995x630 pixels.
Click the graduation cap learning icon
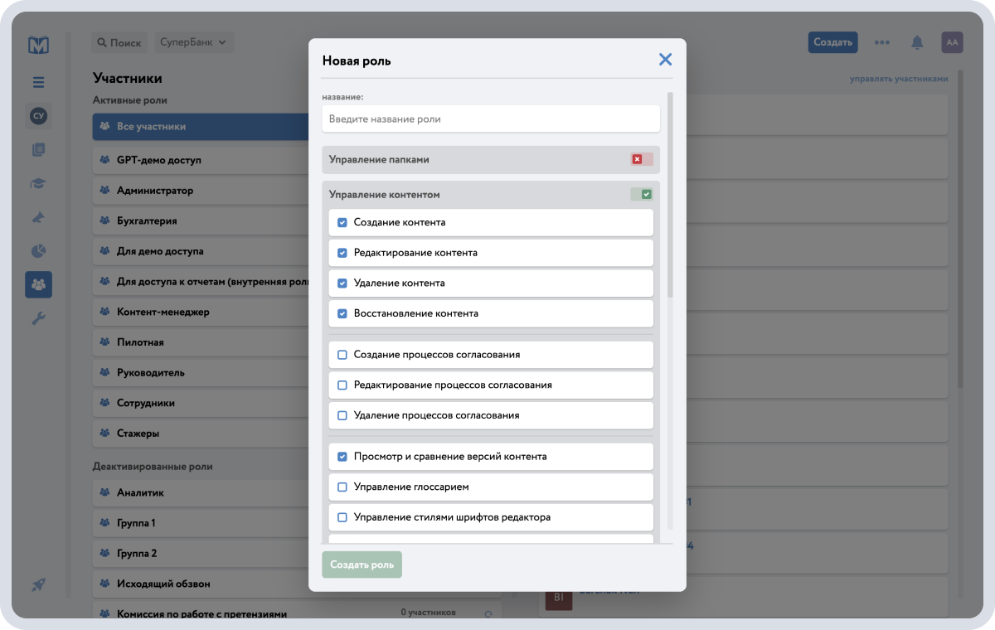tap(38, 183)
